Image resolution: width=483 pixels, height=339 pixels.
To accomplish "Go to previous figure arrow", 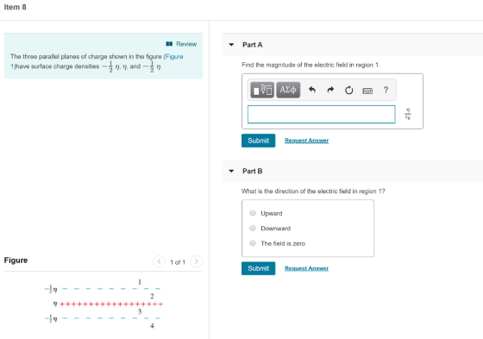I will coord(159,261).
